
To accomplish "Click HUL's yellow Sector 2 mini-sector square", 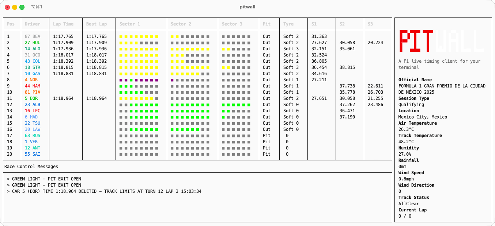I will 172,42.
